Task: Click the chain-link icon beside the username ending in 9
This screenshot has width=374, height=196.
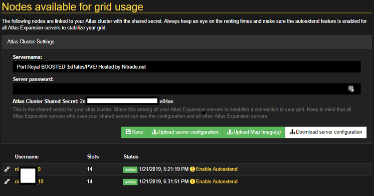Action: (x=7, y=169)
